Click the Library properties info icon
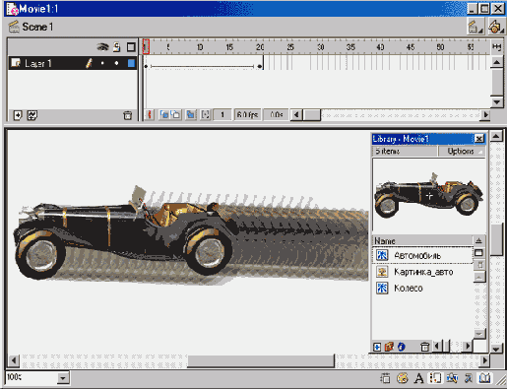Viewport: 507px width, 389px height. [401, 347]
